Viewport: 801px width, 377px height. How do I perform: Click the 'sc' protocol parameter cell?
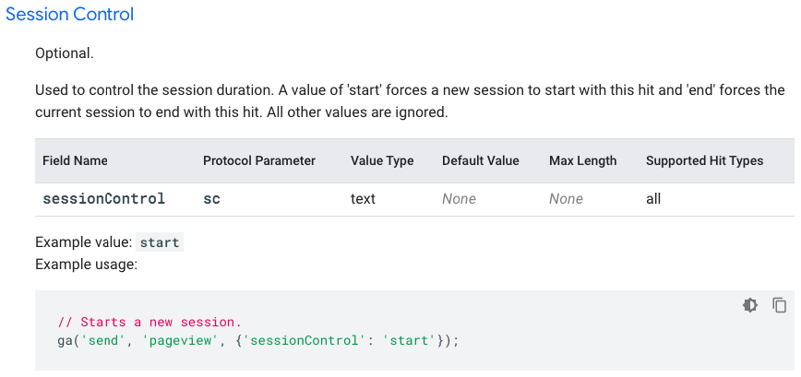211,198
